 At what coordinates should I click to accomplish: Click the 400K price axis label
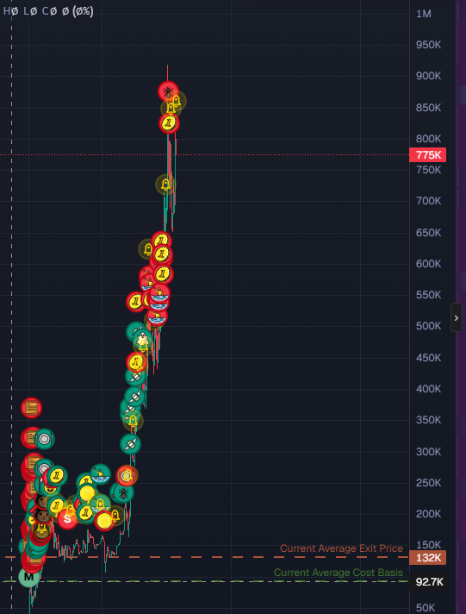click(428, 388)
